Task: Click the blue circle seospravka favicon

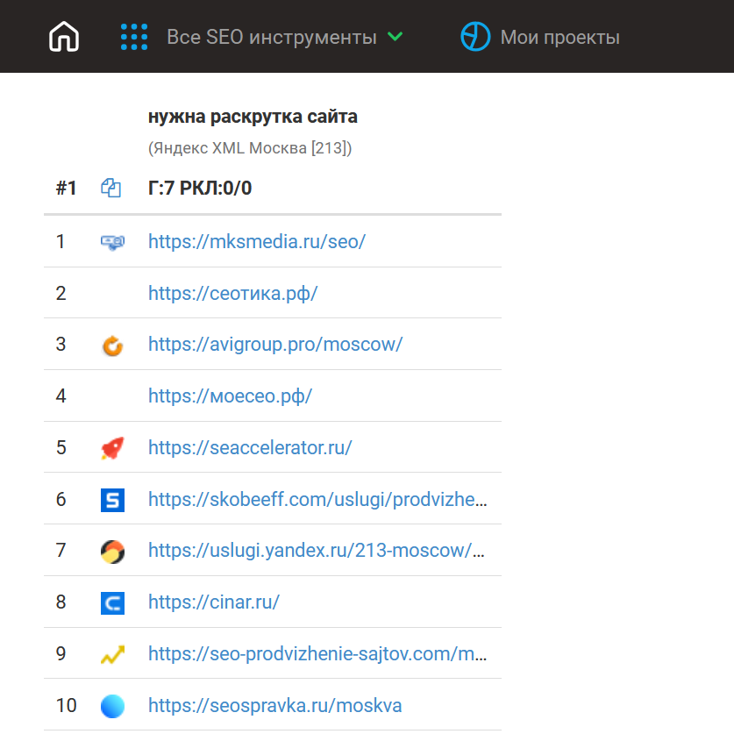Action: (112, 706)
